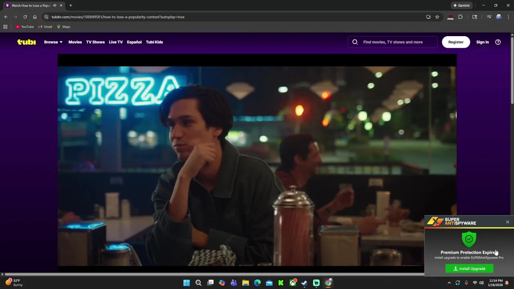Launch Microsoft Edge from the taskbar
This screenshot has height=289, width=514.
(257, 283)
